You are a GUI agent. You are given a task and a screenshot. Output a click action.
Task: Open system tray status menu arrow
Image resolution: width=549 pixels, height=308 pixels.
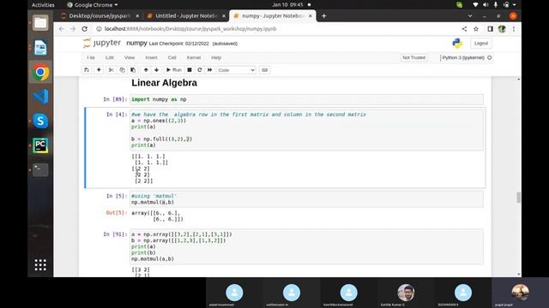tap(515, 5)
